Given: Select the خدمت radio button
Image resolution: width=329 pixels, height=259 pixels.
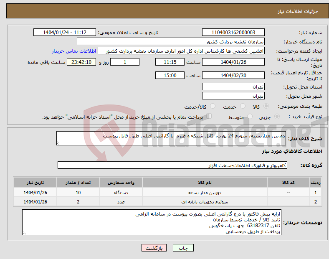Looking at the screenshot, I should pyautogui.click(x=243, y=106).
